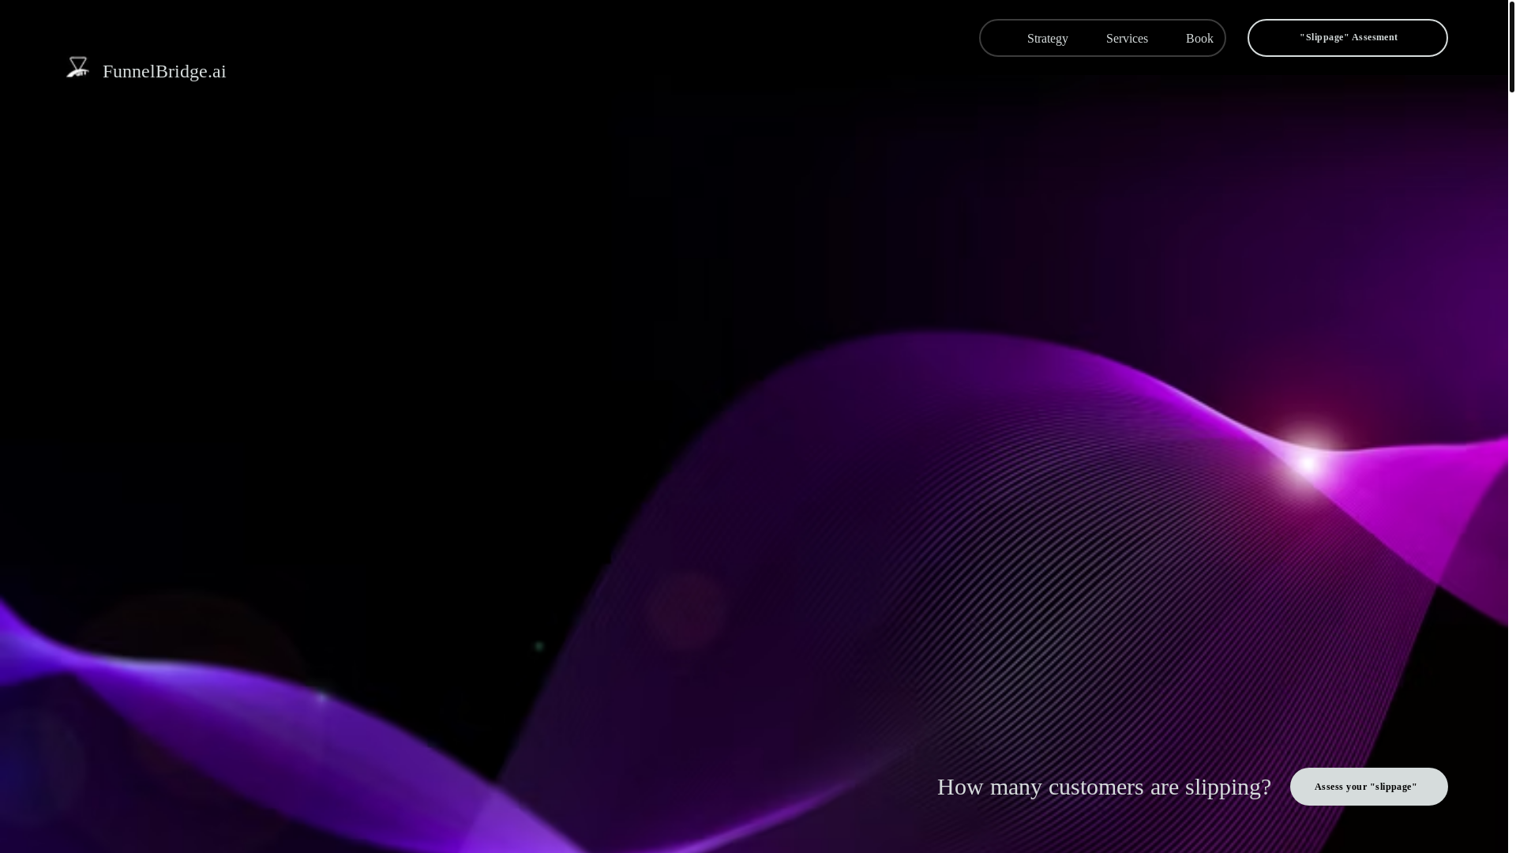The height and width of the screenshot is (853, 1516).
Task: Open the Services menu item
Action: click(x=1127, y=39)
